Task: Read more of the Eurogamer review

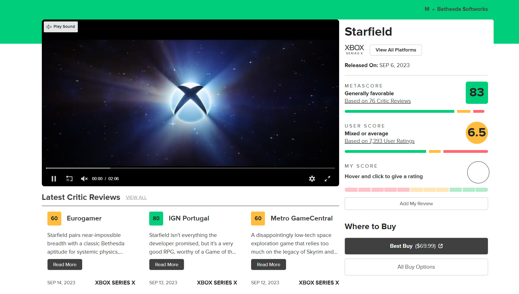Action: 65,264
